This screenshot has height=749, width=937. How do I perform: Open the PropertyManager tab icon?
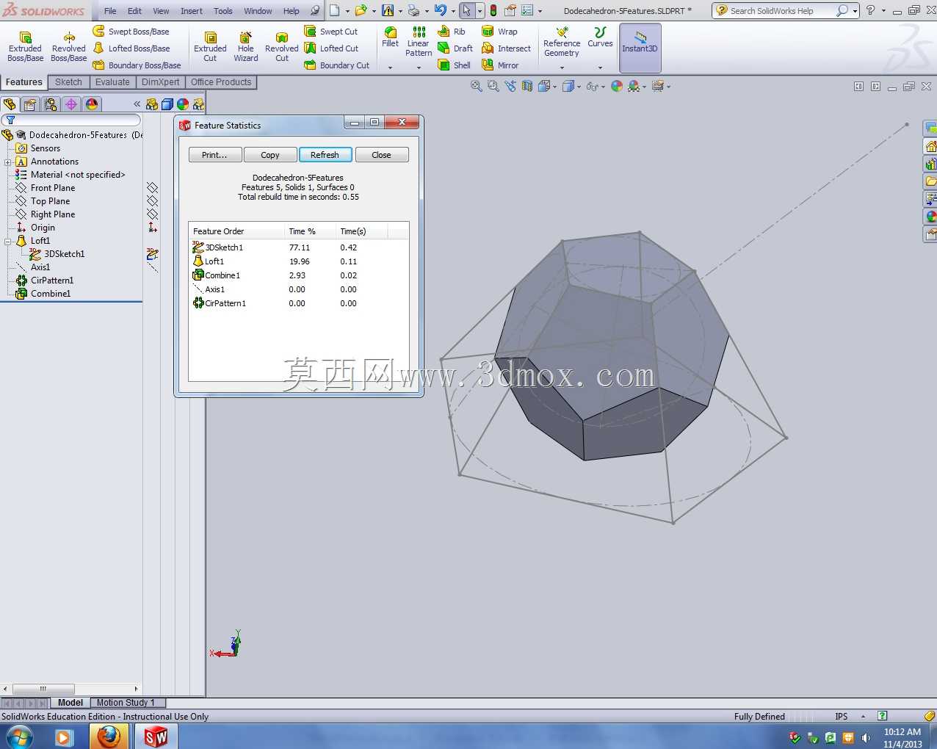(30, 104)
